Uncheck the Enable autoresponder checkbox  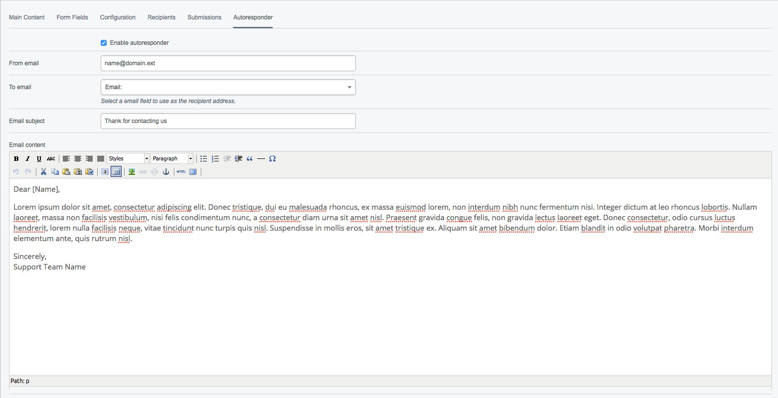pos(104,43)
